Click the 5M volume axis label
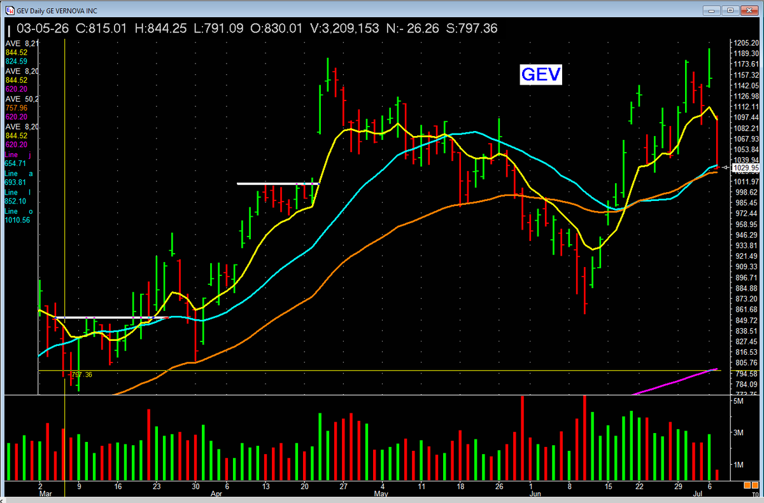764x503 pixels. [x=739, y=402]
